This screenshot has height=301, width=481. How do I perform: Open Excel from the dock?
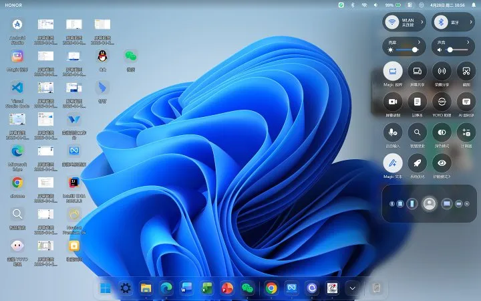click(x=207, y=288)
